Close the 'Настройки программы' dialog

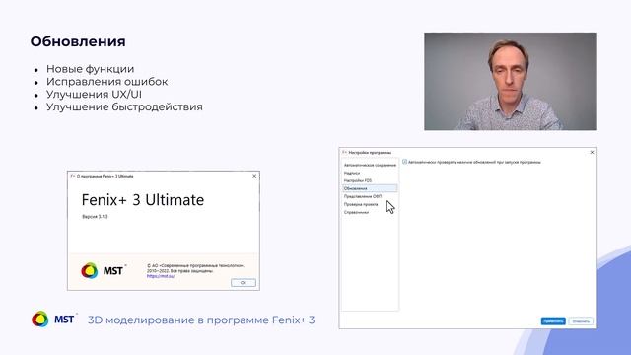(x=592, y=152)
